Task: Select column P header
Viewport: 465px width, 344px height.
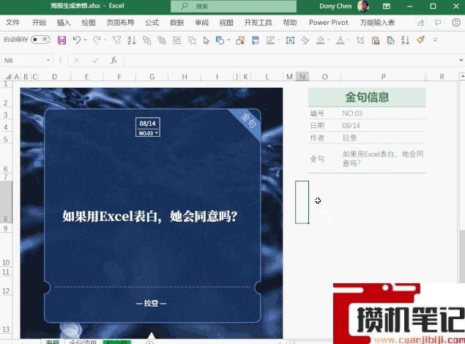Action: coord(383,77)
